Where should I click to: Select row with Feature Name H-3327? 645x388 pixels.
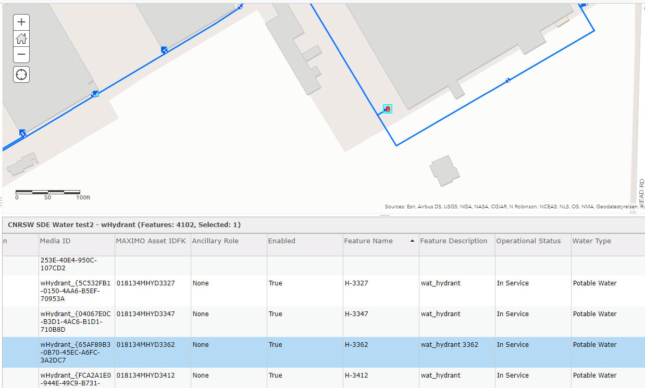(324, 291)
